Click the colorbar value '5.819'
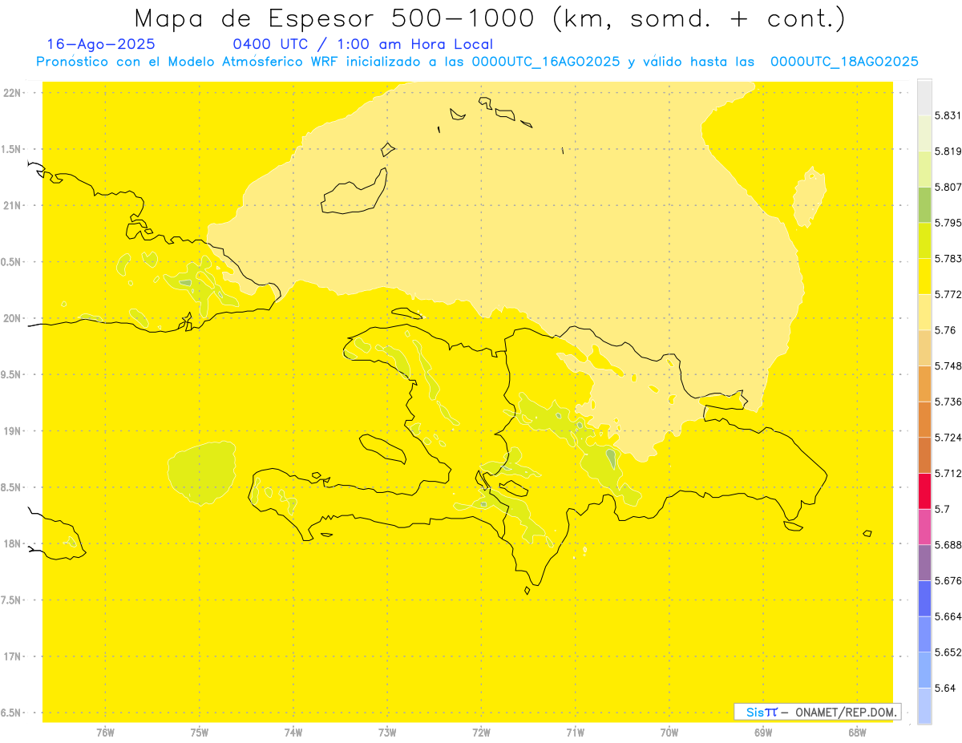The height and width of the screenshot is (743, 962). click(x=948, y=151)
